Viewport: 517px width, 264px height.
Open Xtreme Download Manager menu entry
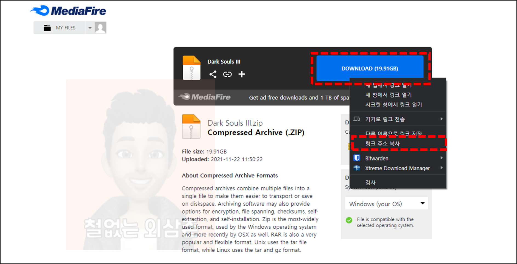(398, 168)
